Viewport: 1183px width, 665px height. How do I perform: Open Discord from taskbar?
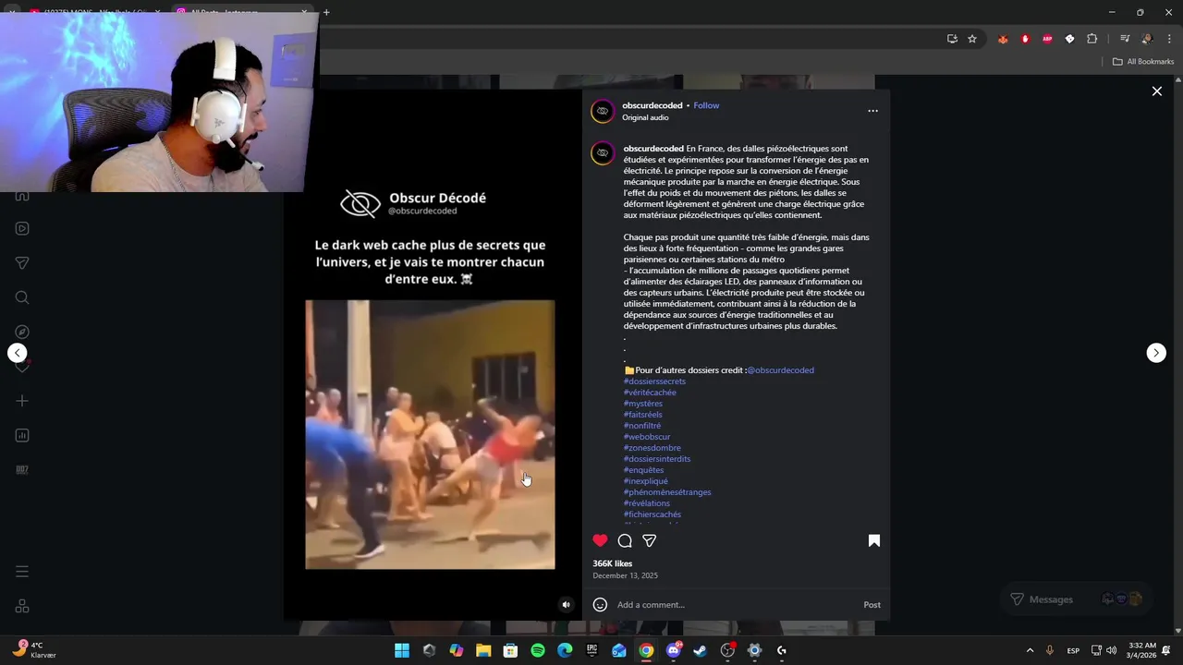(x=674, y=650)
